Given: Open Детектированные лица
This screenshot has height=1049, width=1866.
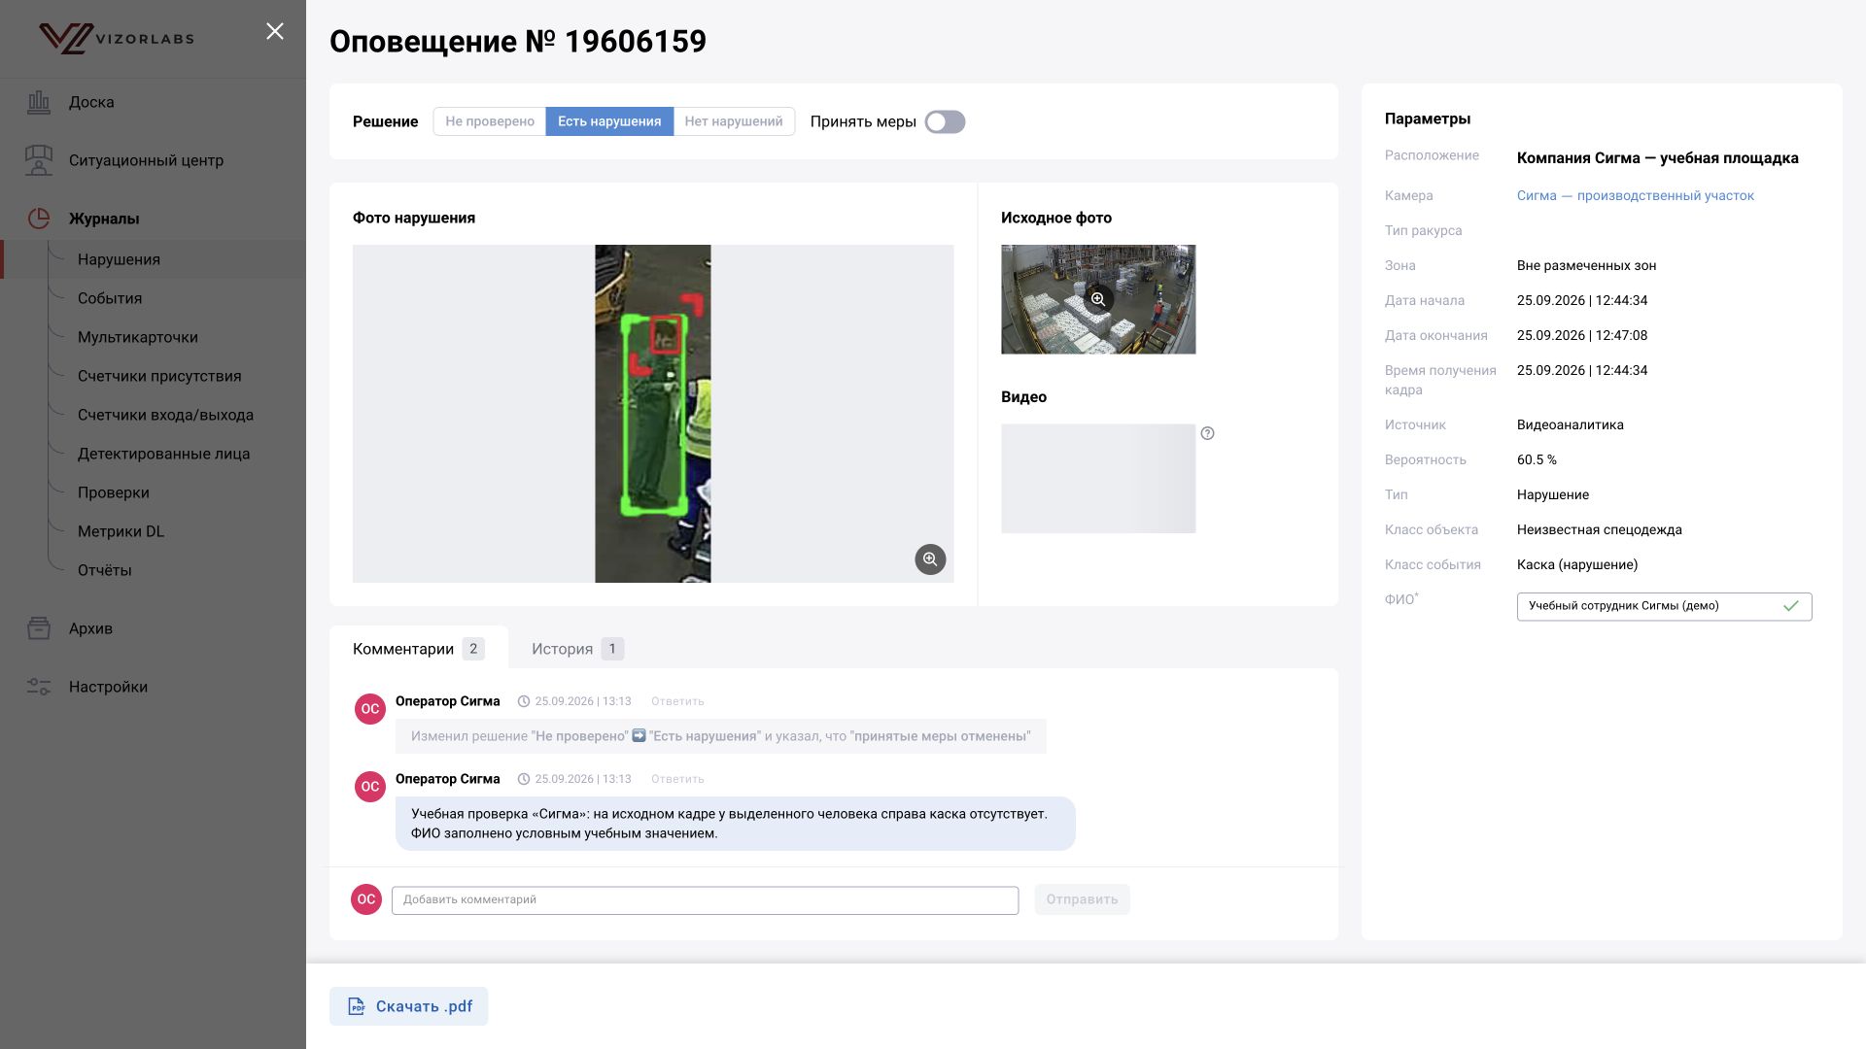Looking at the screenshot, I should click(x=163, y=454).
